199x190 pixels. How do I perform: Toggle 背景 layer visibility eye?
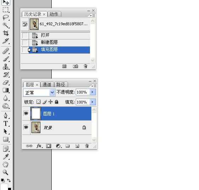point(26,127)
